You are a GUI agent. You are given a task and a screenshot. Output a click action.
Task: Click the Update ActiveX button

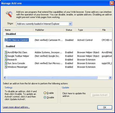coord(100,95)
